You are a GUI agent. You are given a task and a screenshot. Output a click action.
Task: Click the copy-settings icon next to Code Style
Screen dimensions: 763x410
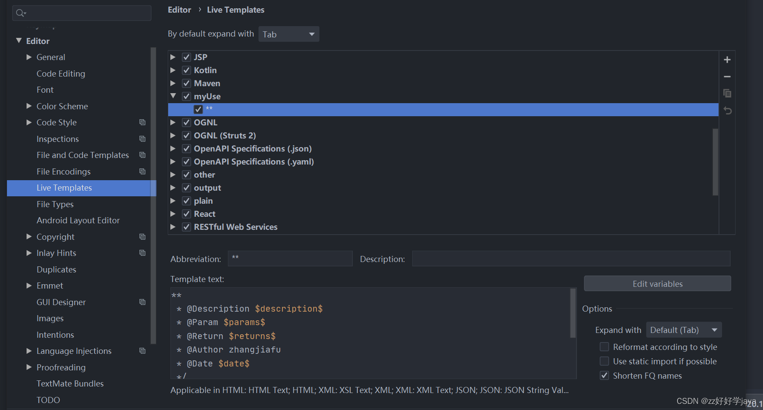click(142, 122)
